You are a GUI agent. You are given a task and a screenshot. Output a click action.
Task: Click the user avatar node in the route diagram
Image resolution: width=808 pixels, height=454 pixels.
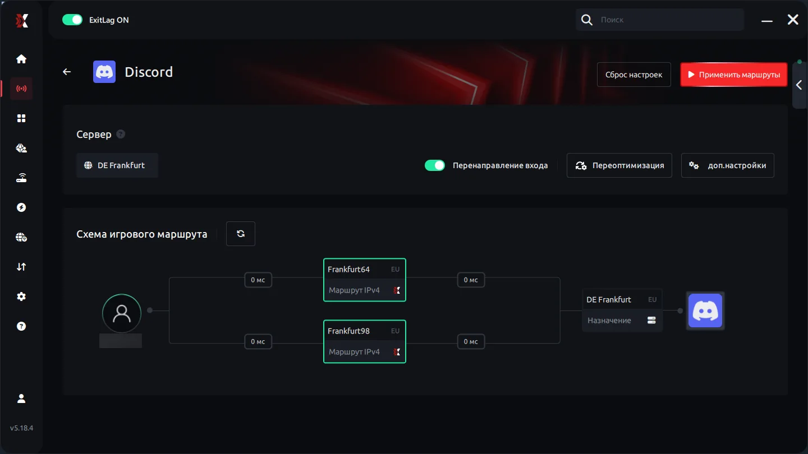(122, 313)
